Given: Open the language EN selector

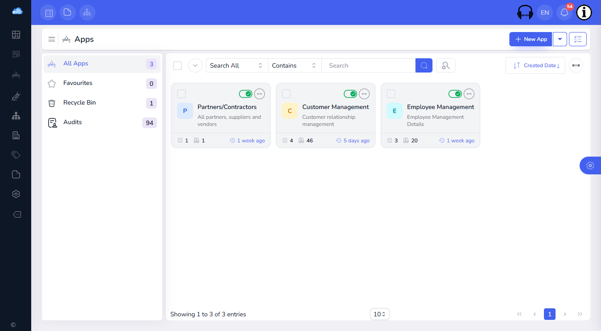Looking at the screenshot, I should [545, 12].
